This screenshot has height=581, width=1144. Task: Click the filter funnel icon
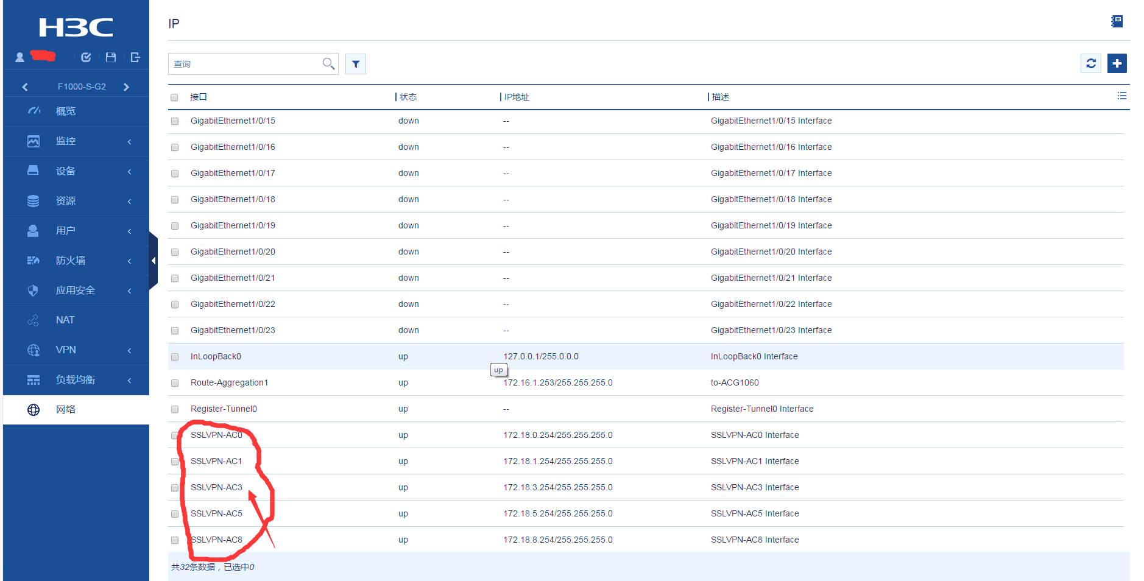point(356,64)
